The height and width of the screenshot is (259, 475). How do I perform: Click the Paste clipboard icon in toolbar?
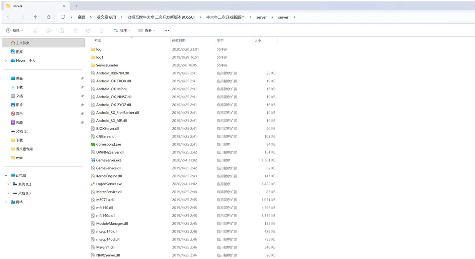[62, 30]
